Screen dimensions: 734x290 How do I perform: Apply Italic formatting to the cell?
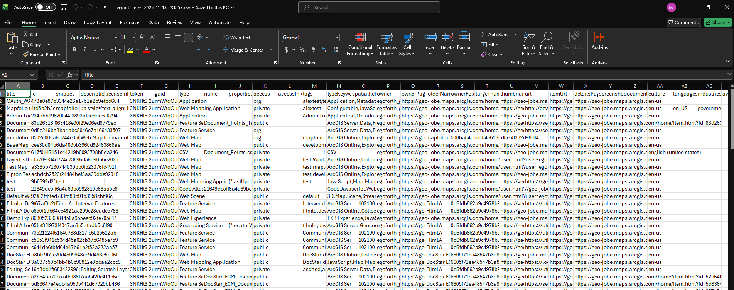point(84,50)
